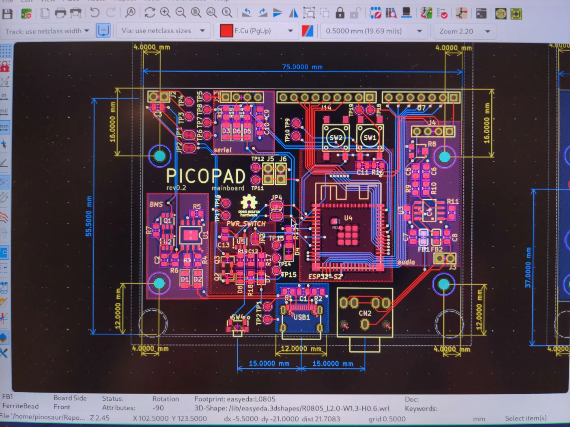The width and height of the screenshot is (570, 427).
Task: Save the board with the floppy icon
Action: tap(7, 14)
